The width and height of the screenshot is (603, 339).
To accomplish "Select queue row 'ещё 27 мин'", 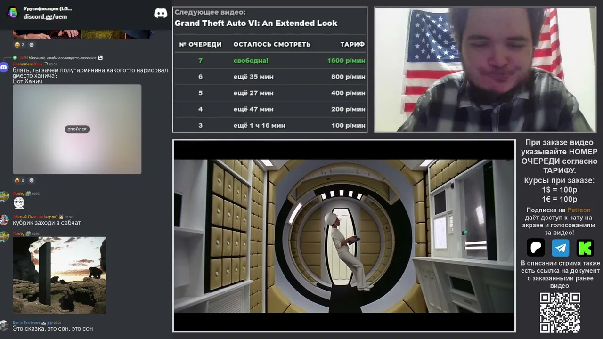I will point(270,93).
